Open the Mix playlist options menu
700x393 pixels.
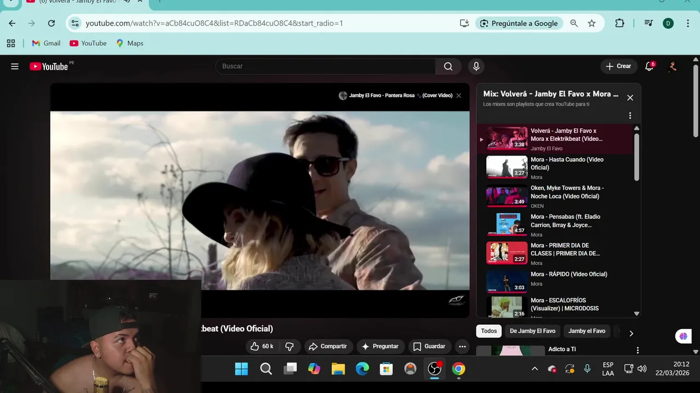[630, 116]
